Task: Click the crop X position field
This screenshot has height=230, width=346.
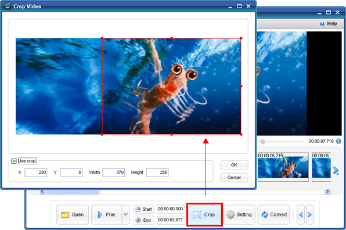Action: tap(36, 172)
